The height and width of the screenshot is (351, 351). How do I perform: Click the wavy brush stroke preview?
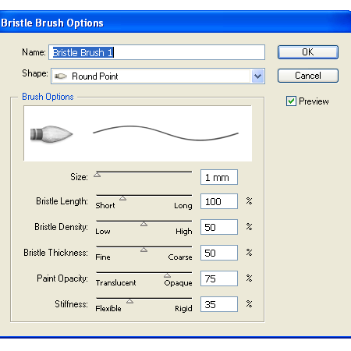[165, 133]
